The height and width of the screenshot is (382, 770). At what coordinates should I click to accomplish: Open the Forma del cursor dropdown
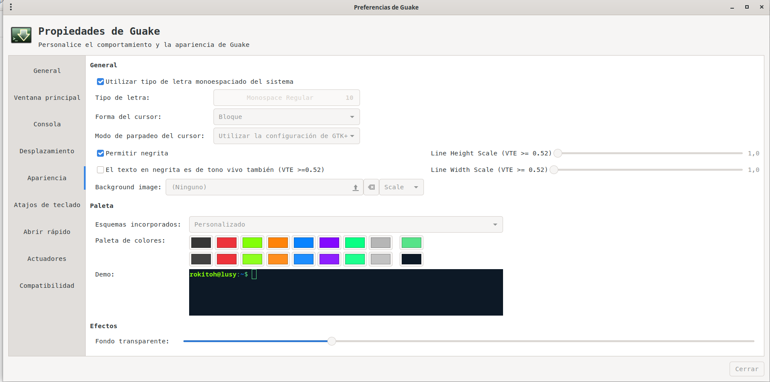pos(287,117)
